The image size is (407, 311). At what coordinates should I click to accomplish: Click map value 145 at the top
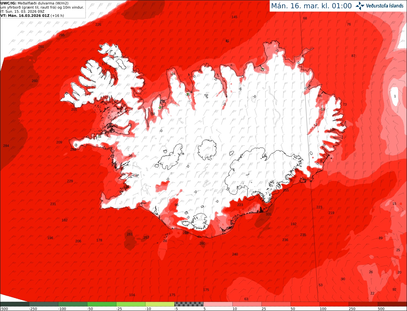(x=234, y=17)
